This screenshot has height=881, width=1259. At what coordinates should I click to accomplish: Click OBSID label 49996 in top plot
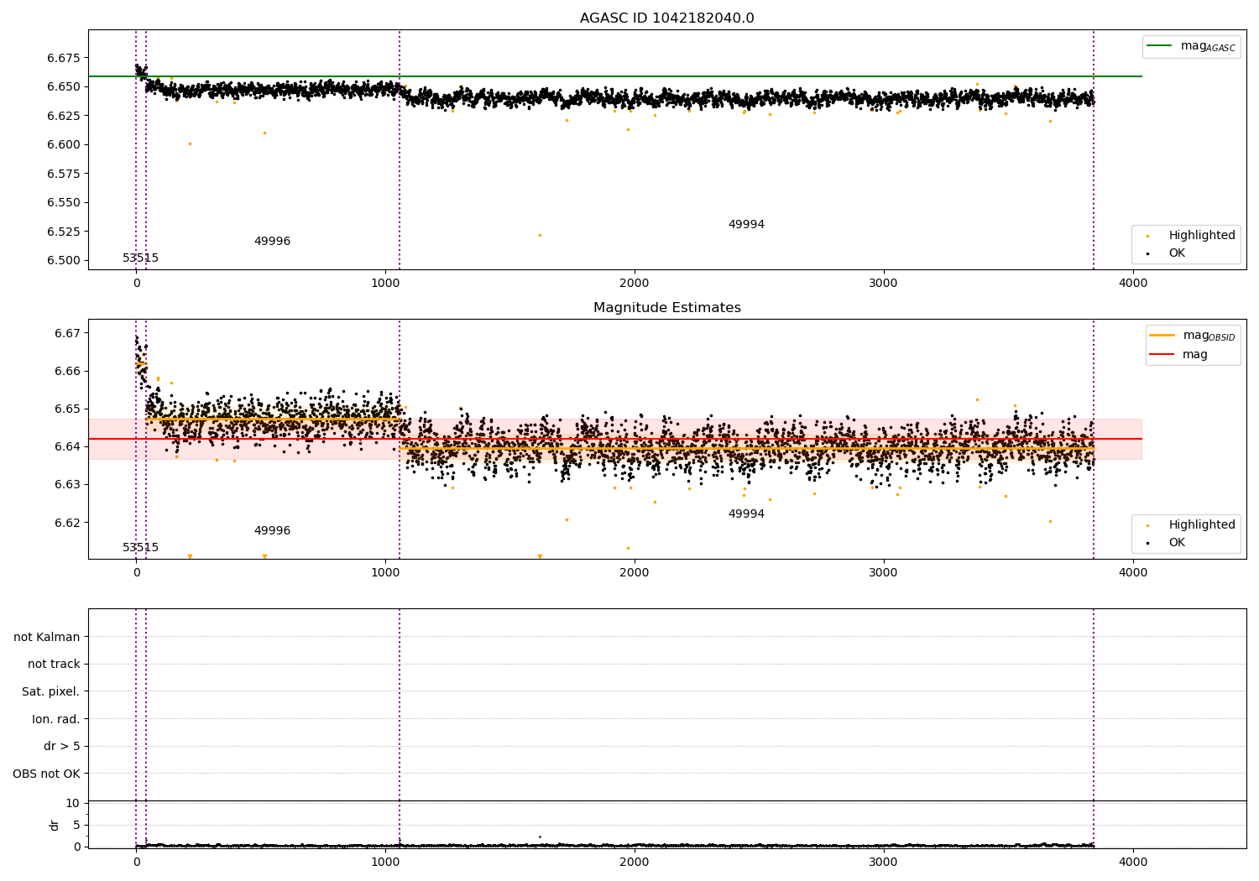point(272,242)
